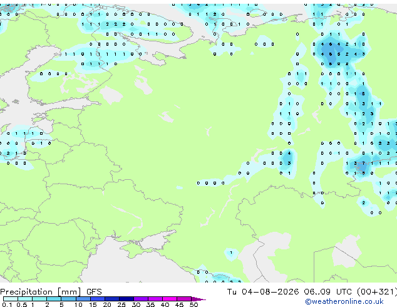Pick the 25–30 mm dark navy swatch

coord(126,299)
